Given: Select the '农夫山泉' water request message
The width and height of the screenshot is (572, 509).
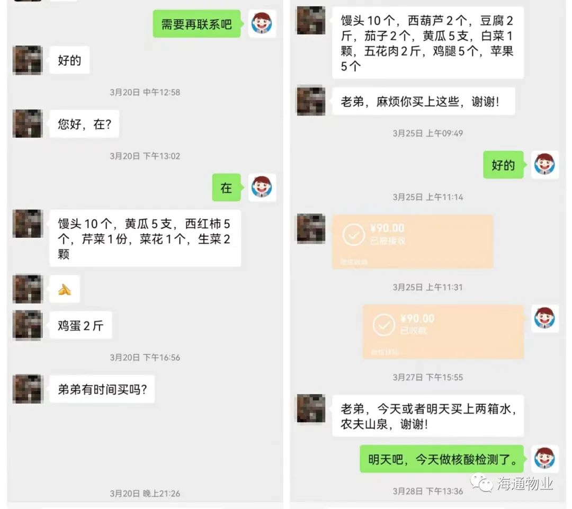Looking at the screenshot, I should 428,416.
